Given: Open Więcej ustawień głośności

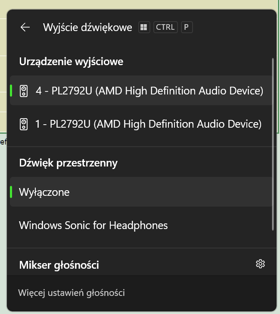Looking at the screenshot, I should click(x=72, y=293).
